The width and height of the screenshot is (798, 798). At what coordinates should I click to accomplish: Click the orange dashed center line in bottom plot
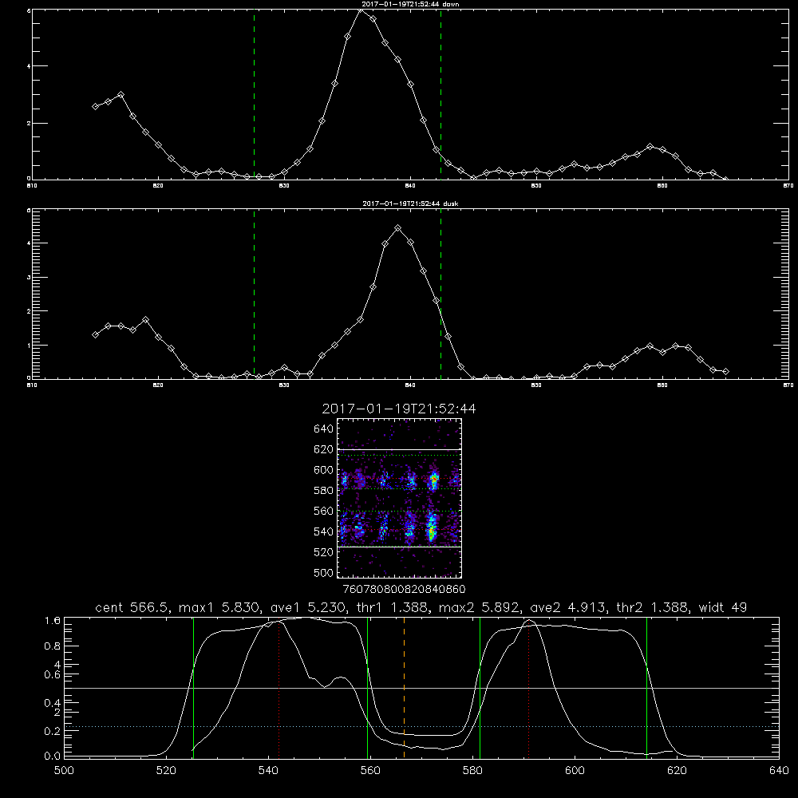coord(404,687)
